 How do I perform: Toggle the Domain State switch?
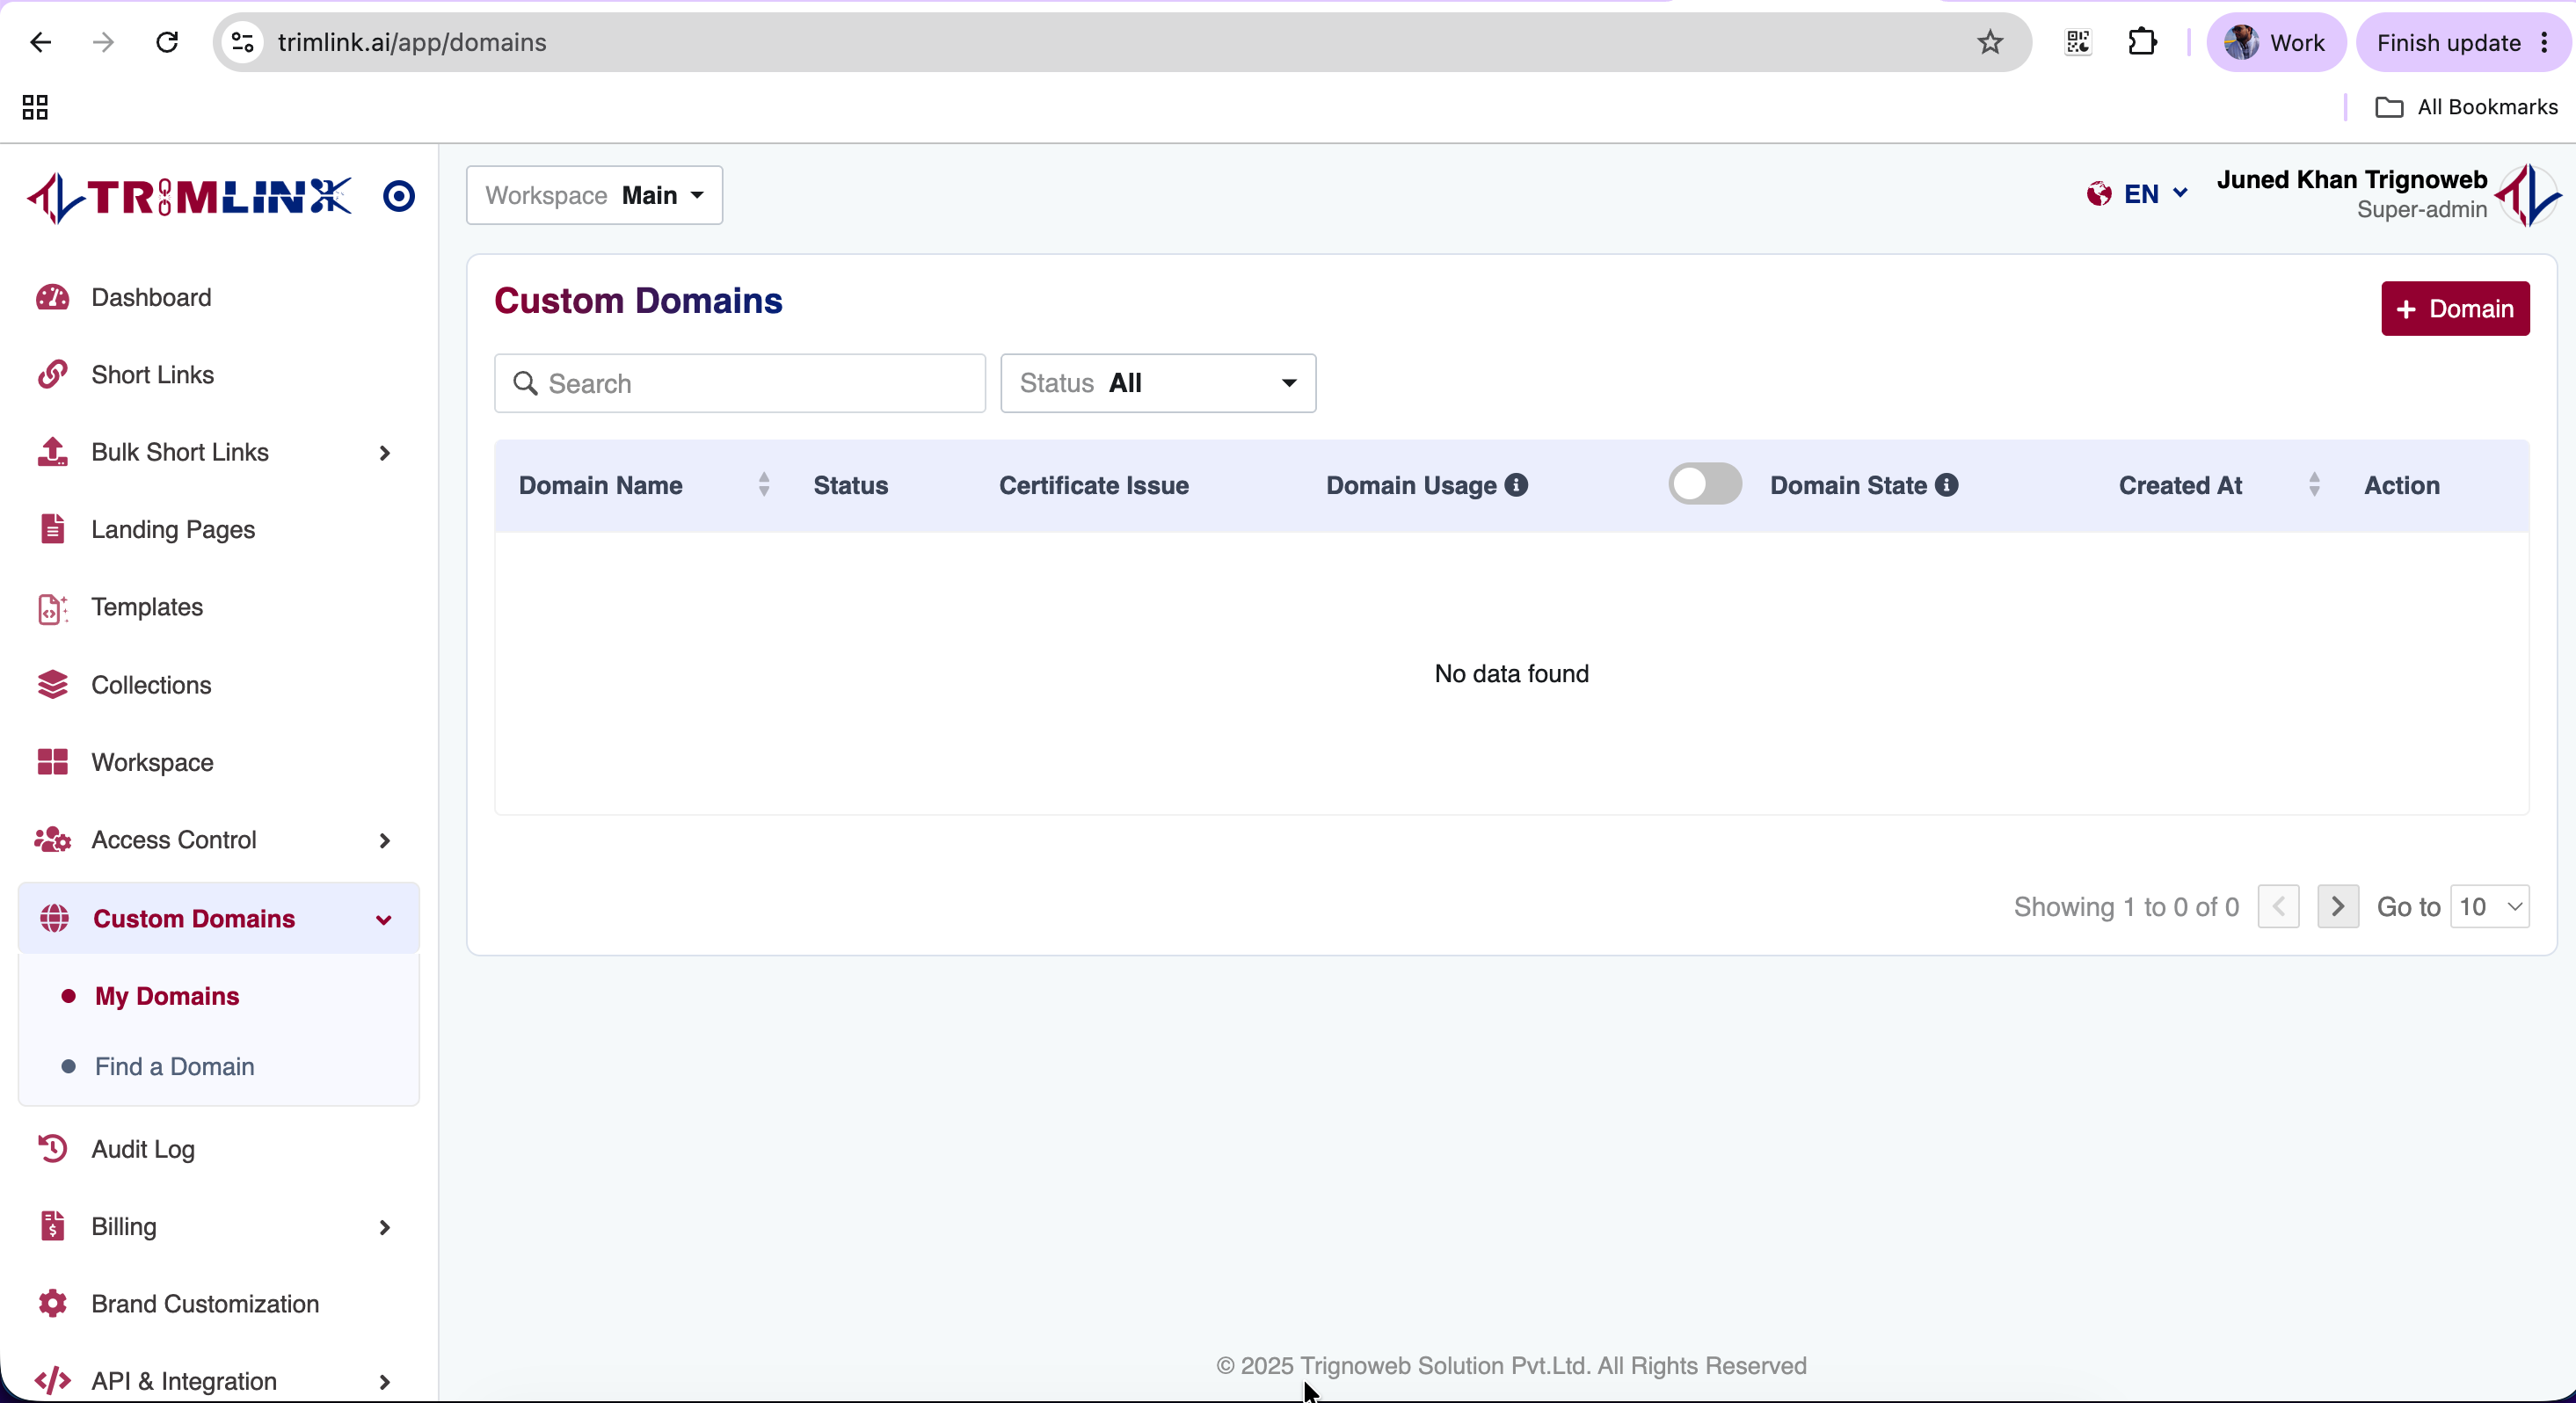[1705, 484]
